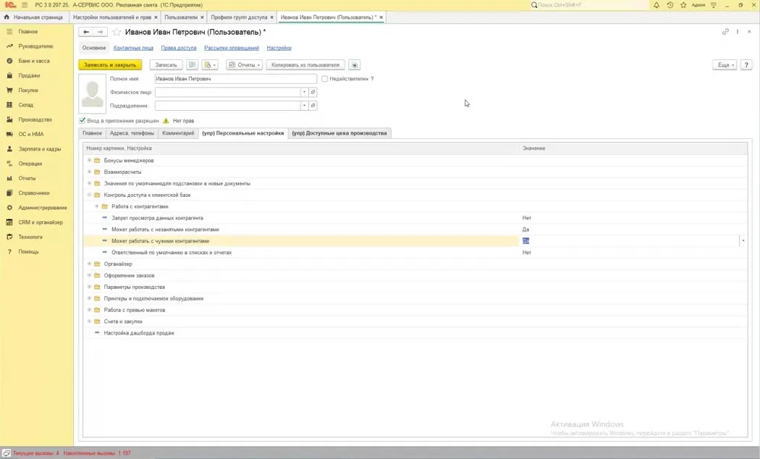The image size is (760, 459).
Task: Click the Покупки cart icon in sidebar
Action: pyautogui.click(x=9, y=90)
